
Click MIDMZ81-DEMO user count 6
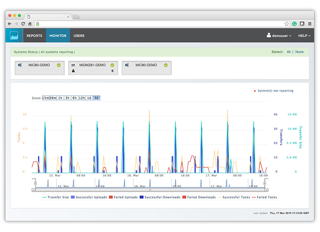(x=112, y=71)
